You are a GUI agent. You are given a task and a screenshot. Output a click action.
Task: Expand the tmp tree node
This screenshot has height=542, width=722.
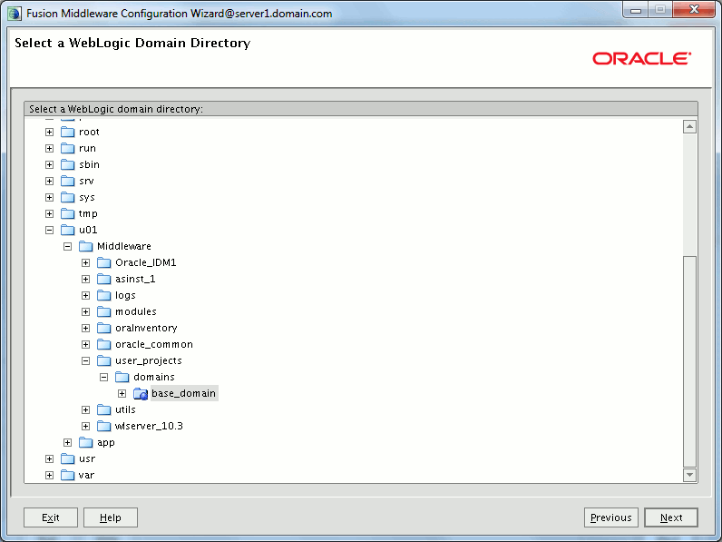tap(49, 214)
